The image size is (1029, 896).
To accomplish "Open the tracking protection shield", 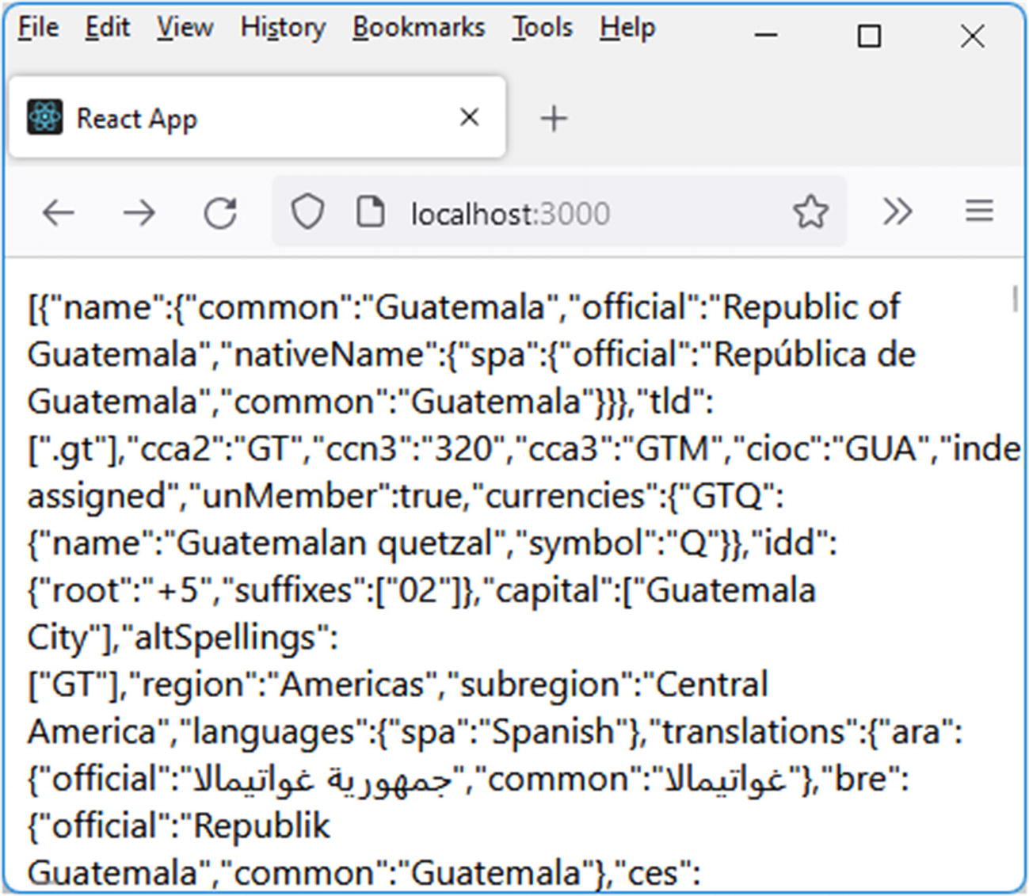I will pyautogui.click(x=307, y=212).
